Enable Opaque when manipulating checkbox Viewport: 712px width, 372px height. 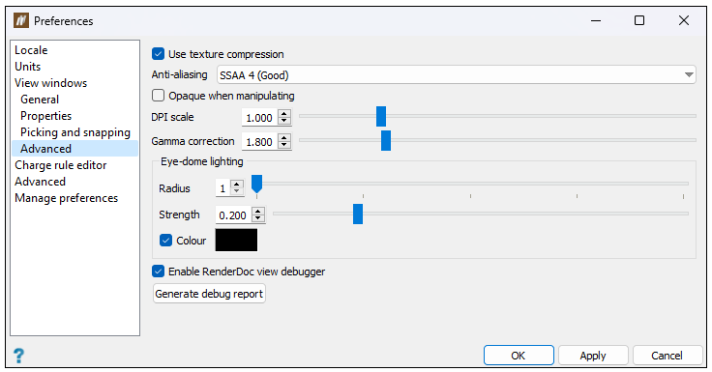pyautogui.click(x=158, y=96)
